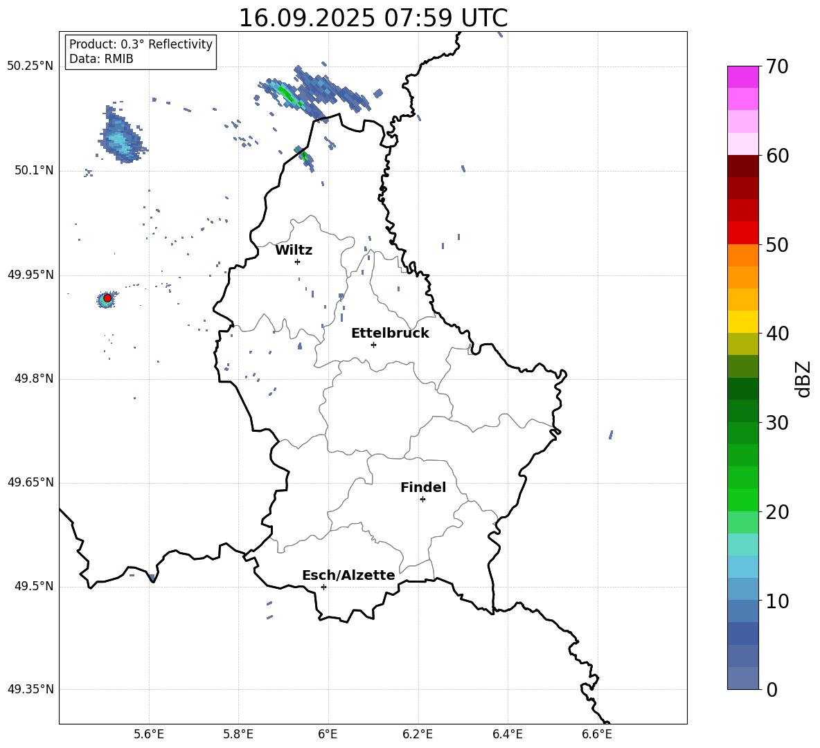
Task: Click the 'Product: 0.3° Reflectivity' text
Action: point(141,44)
